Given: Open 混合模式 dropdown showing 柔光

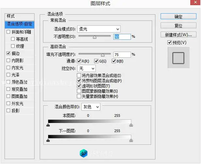Looking at the screenshot, I should pyautogui.click(x=99, y=29).
